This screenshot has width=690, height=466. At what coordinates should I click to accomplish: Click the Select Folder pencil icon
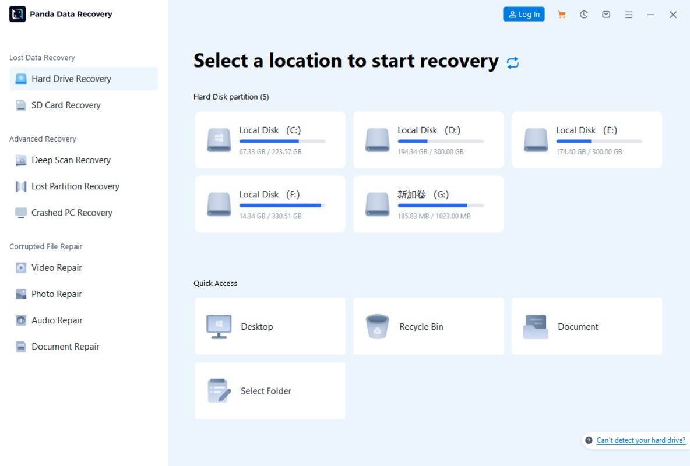click(x=219, y=391)
